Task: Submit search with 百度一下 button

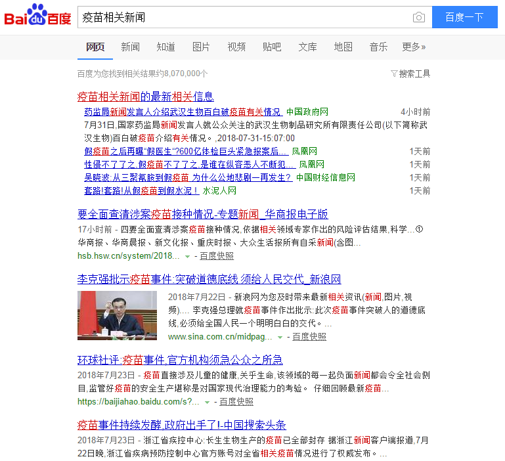Action: click(465, 17)
